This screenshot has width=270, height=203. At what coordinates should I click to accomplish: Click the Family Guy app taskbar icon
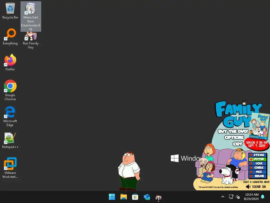pos(158,197)
